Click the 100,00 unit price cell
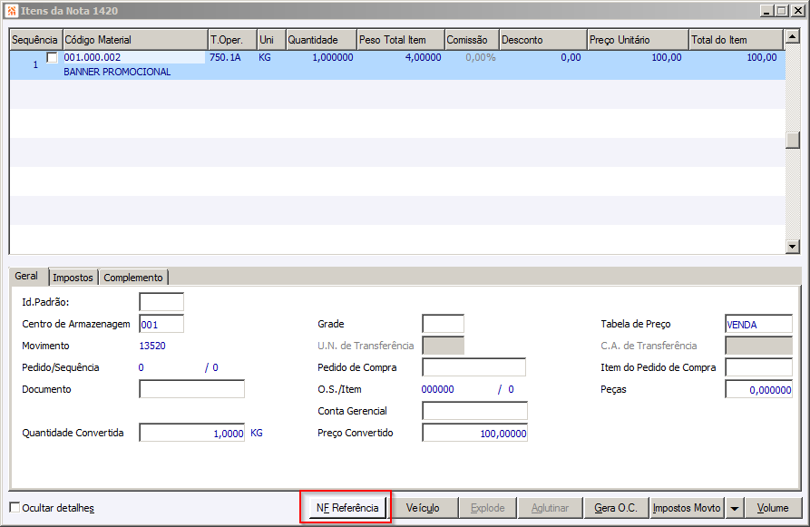 pyautogui.click(x=667, y=57)
